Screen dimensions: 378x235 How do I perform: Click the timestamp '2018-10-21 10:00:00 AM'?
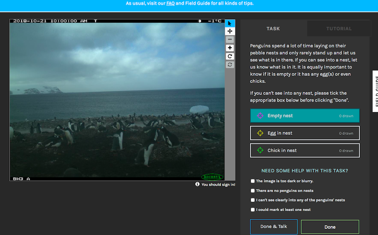[x=50, y=21]
